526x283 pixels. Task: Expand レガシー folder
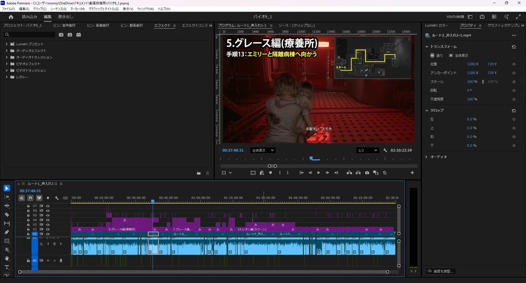(7, 77)
